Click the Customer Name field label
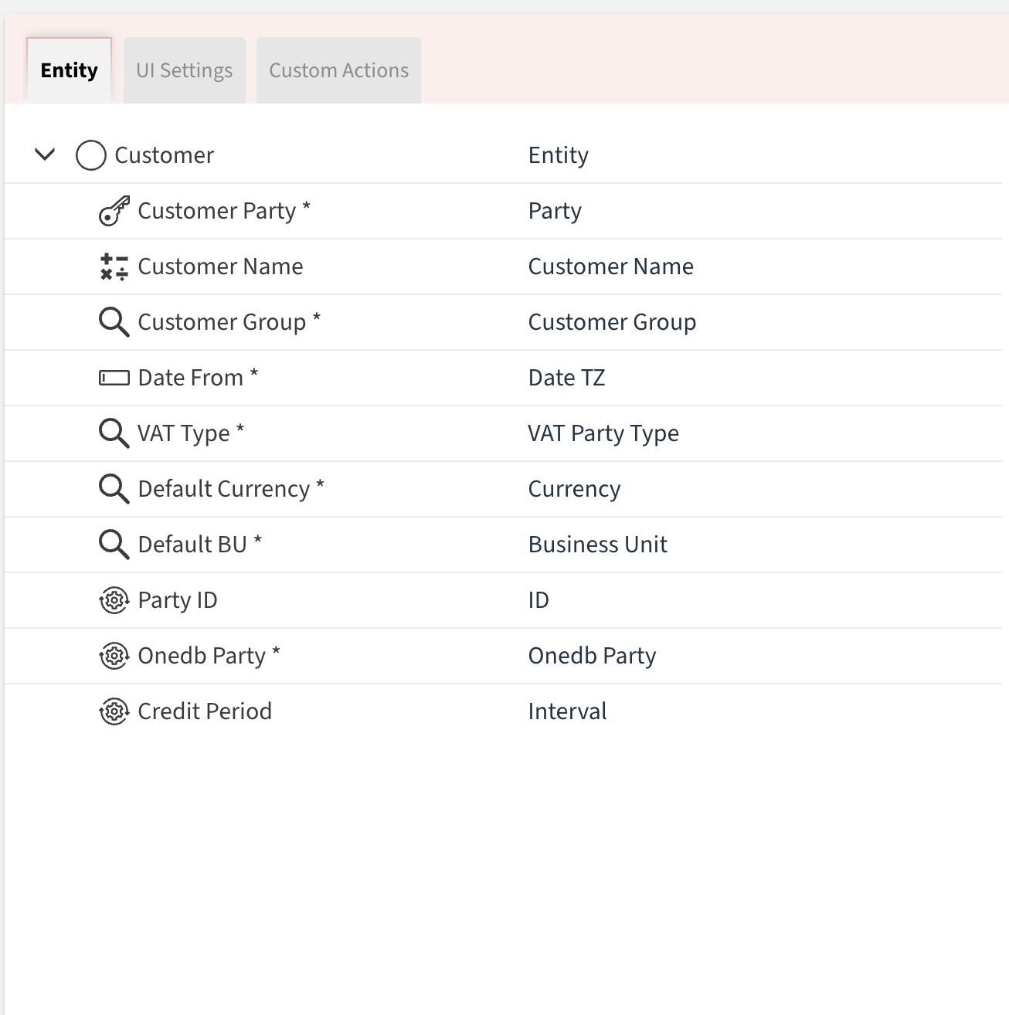The image size is (1009, 1015). click(219, 266)
